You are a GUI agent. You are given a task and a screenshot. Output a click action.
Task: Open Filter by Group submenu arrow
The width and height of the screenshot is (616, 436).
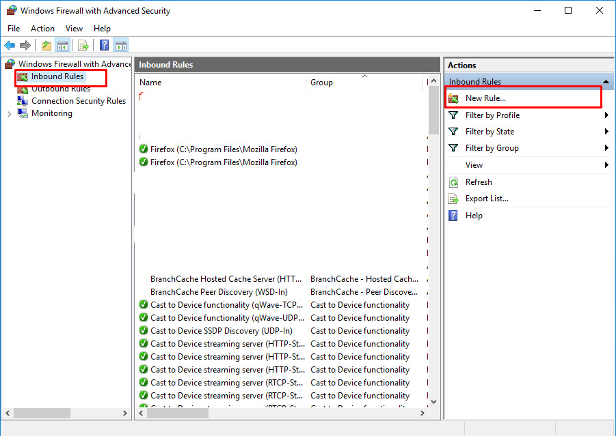point(606,148)
